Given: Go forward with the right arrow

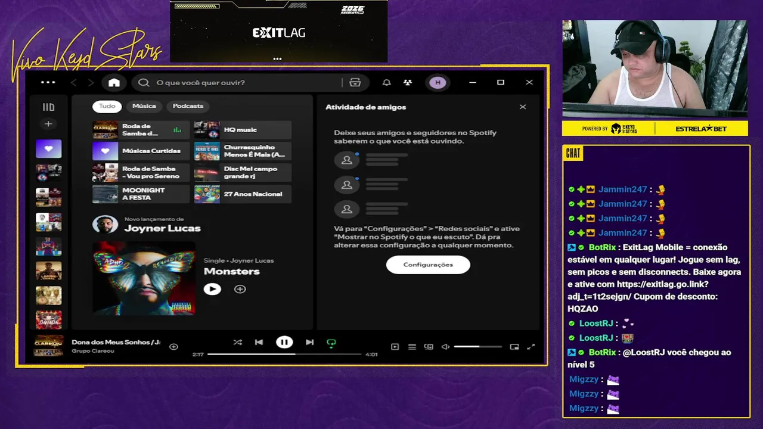Looking at the screenshot, I should (x=91, y=82).
